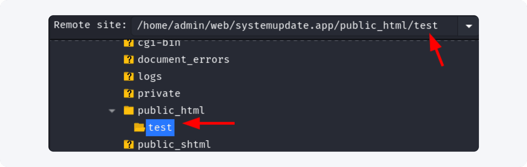Click the Remote site label text
This screenshot has width=527, height=167.
pyautogui.click(x=90, y=25)
